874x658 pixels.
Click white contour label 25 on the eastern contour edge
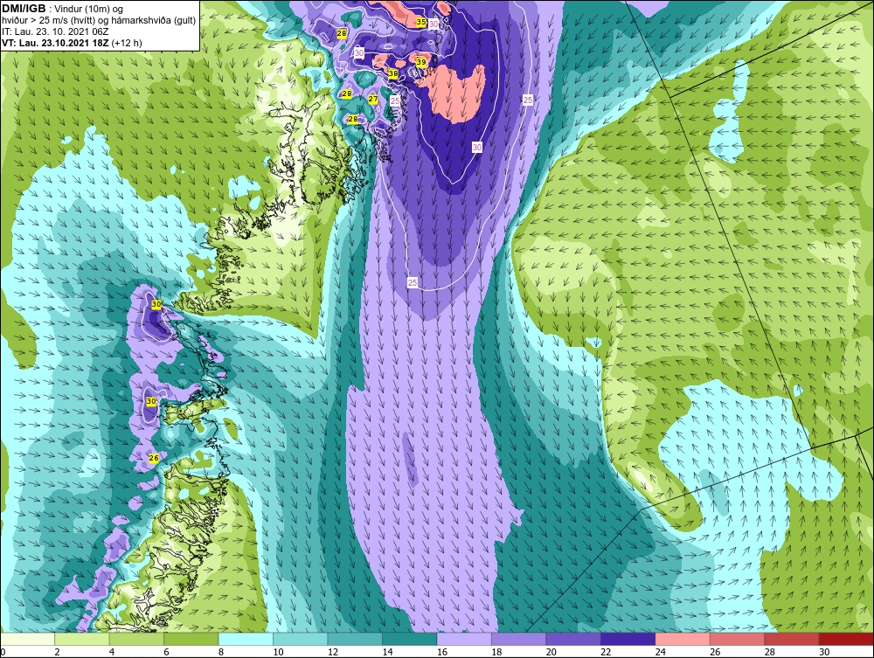tap(528, 100)
